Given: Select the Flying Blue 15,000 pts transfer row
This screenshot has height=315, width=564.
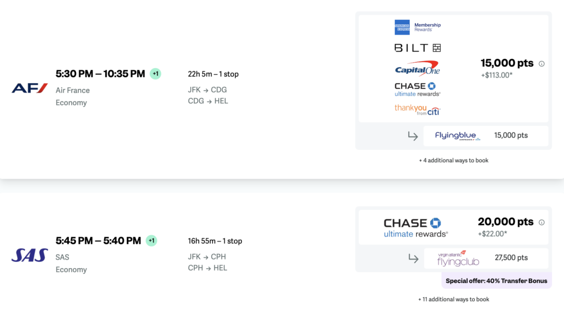Looking at the screenshot, I should (x=486, y=136).
